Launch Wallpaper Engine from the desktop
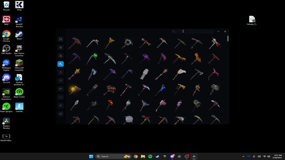The height and width of the screenshot is (160, 285). (x=6, y=65)
